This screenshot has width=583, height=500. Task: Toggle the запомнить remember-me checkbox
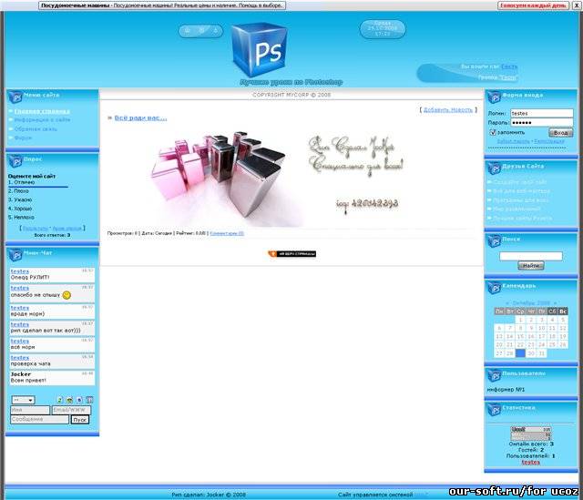coord(493,132)
